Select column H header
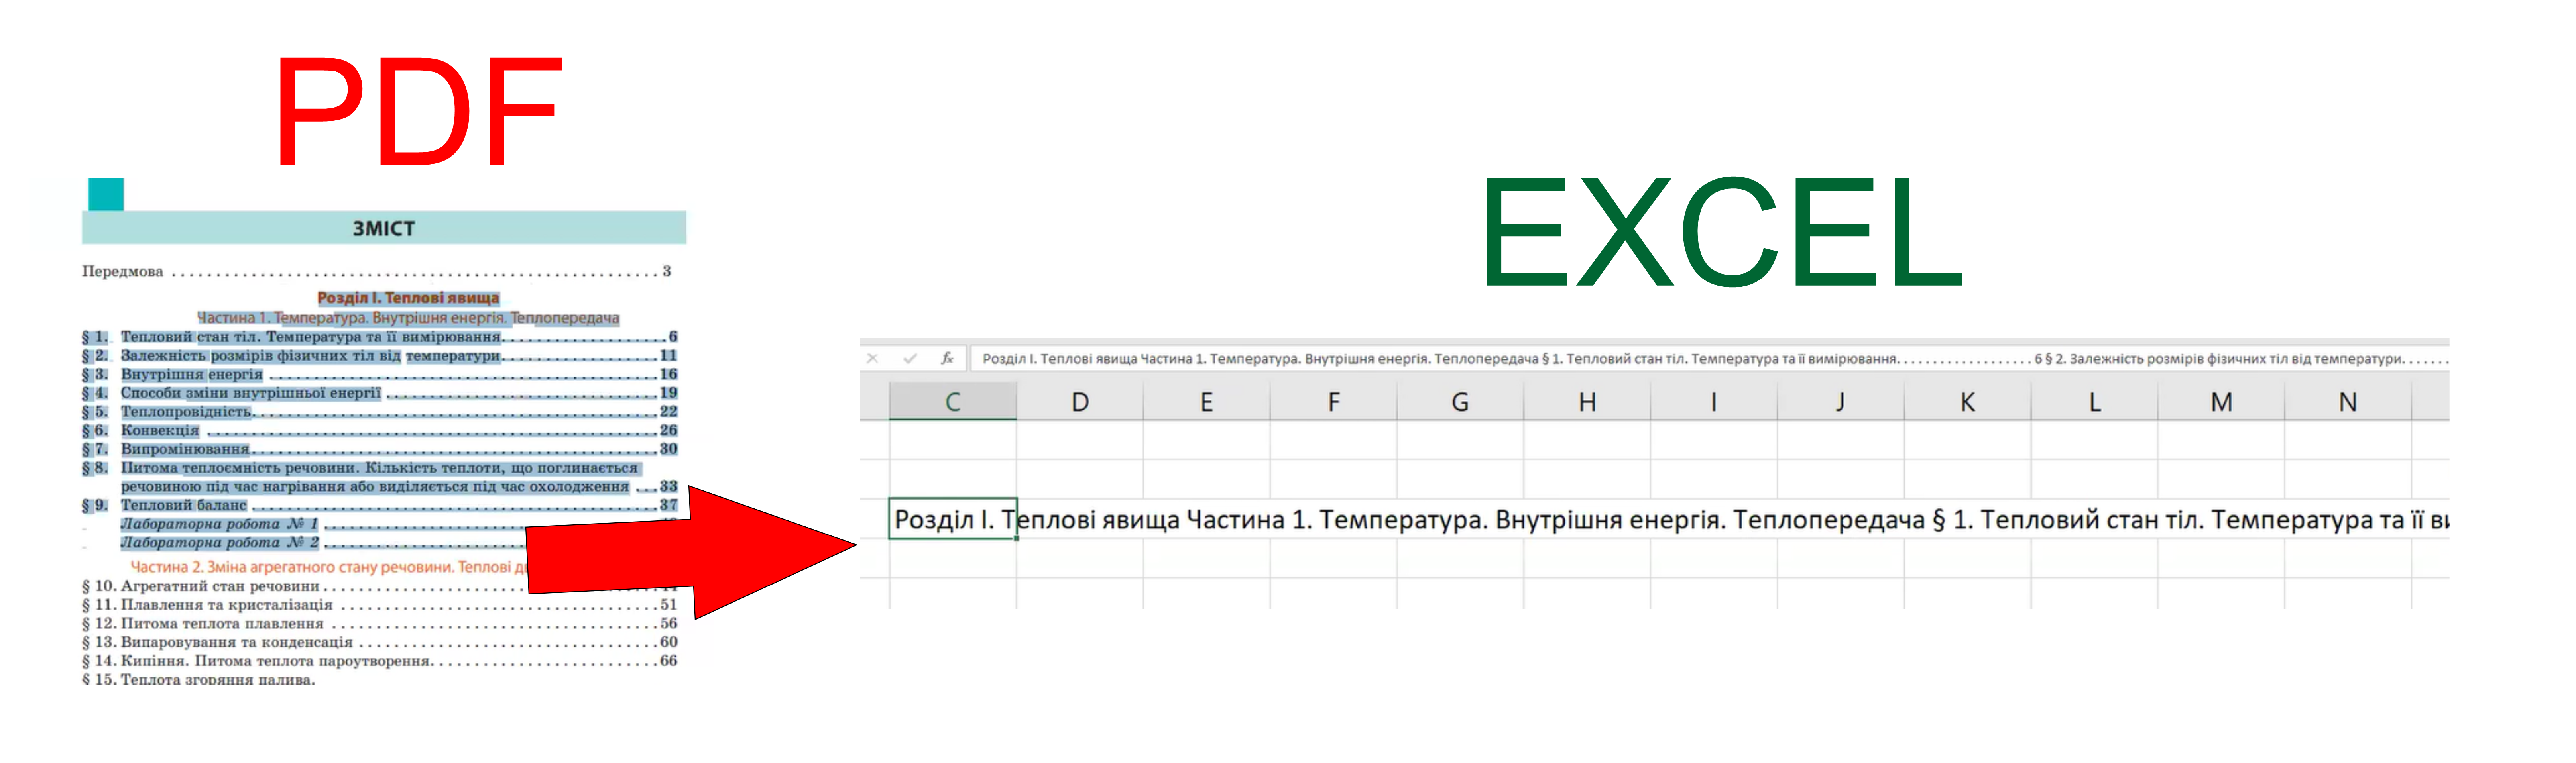Image resolution: width=2576 pixels, height=763 pixels. coord(1587,402)
